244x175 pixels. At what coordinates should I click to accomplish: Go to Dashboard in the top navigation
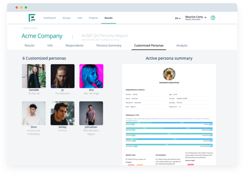[50, 18]
